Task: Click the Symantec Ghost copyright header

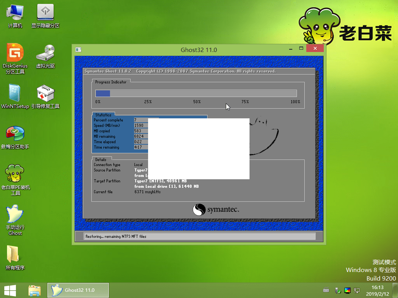Action: click(x=180, y=71)
